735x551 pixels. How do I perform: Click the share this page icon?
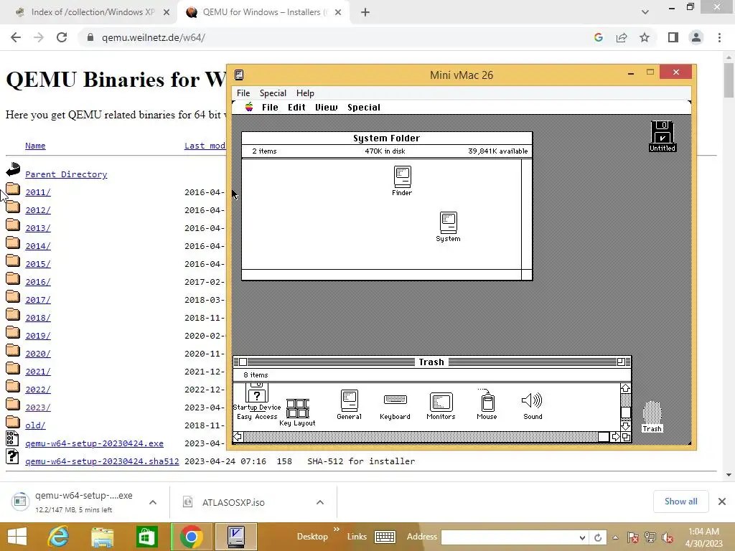click(622, 37)
